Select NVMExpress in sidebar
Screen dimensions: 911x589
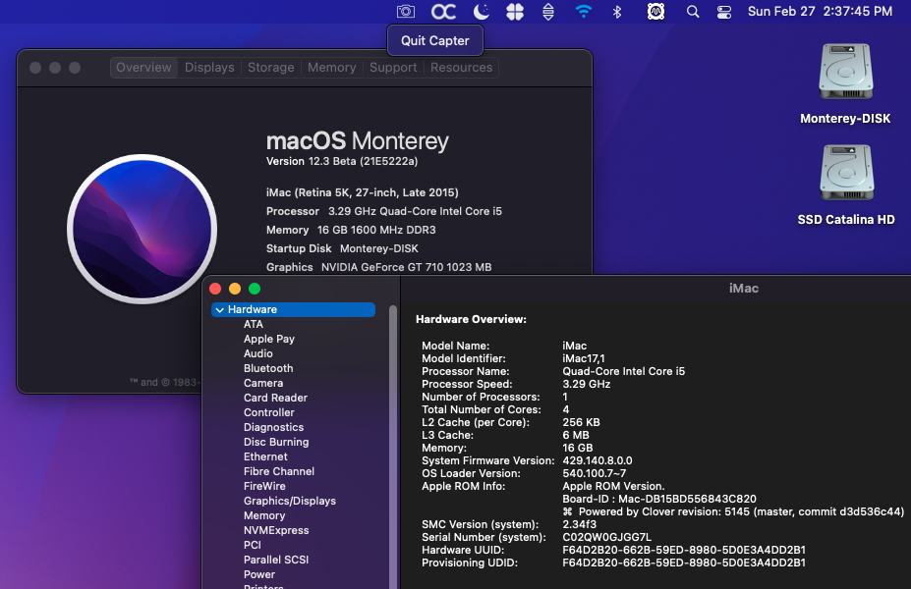(x=276, y=530)
